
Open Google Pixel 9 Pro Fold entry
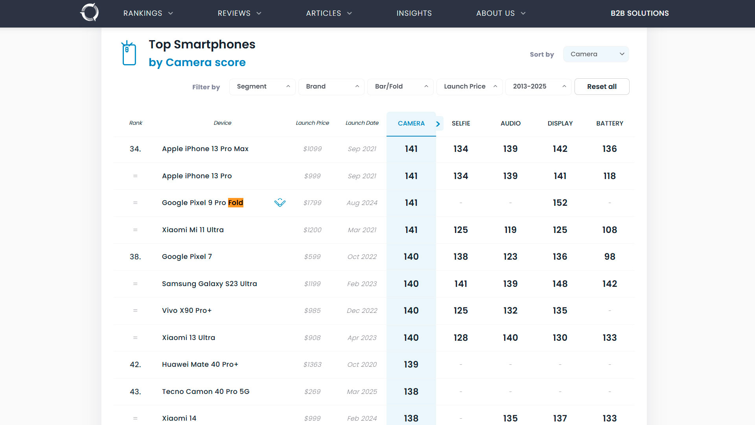[203, 203]
